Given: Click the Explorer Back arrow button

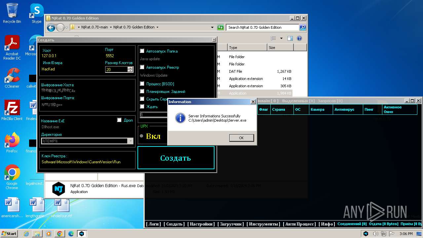Looking at the screenshot, I should (51, 27).
